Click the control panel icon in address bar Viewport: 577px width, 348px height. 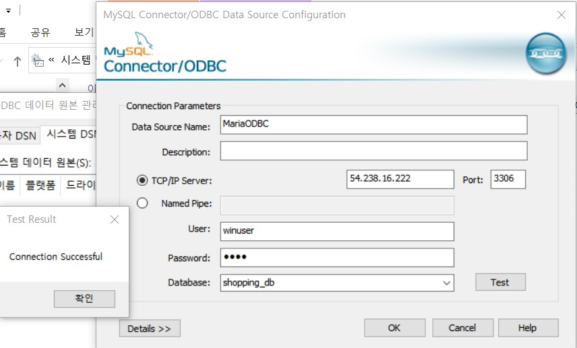pos(38,61)
